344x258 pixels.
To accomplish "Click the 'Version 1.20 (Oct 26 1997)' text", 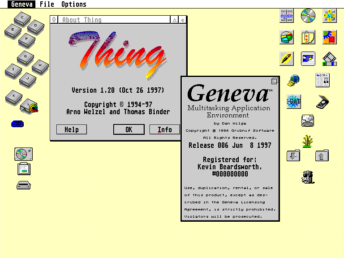I will click(118, 90).
